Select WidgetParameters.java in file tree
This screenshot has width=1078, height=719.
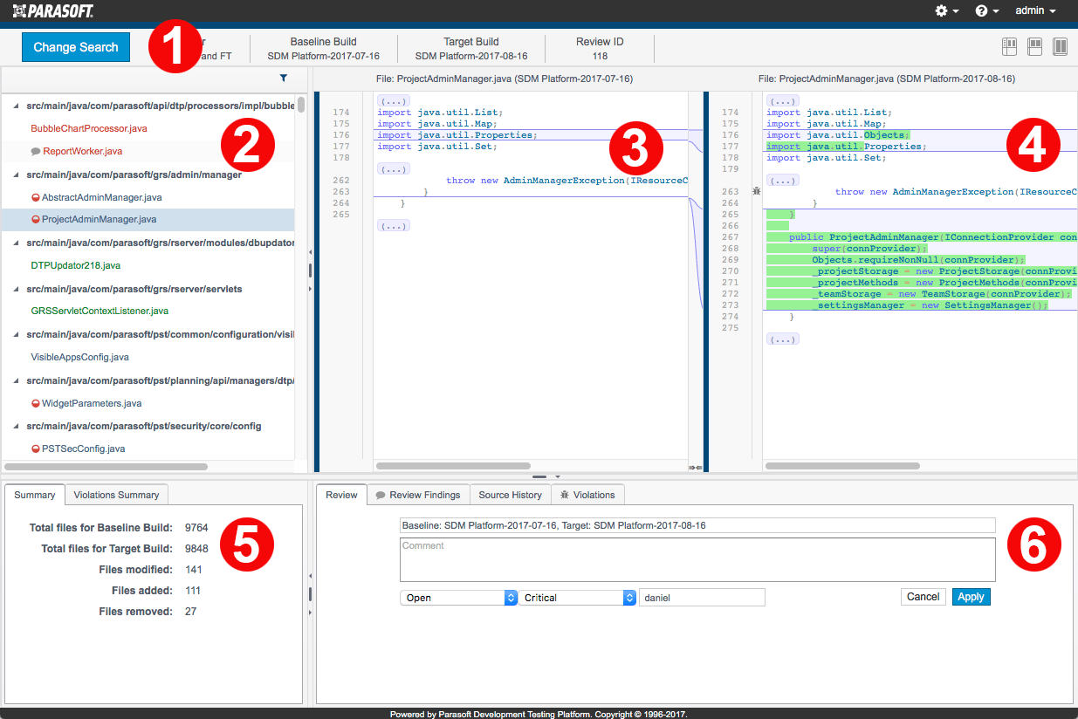coord(92,403)
